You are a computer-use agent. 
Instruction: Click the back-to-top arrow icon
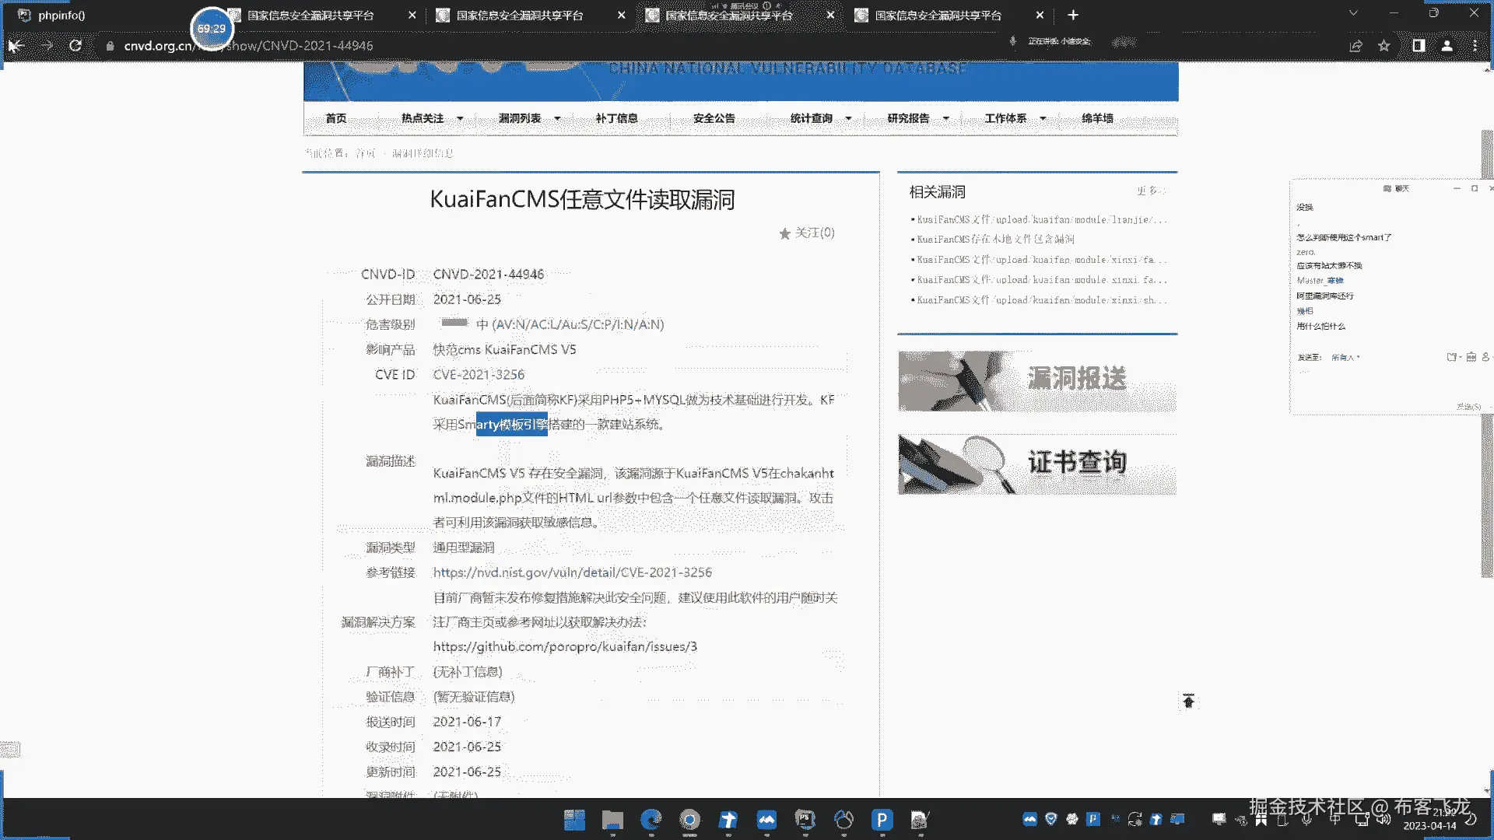(x=1188, y=702)
